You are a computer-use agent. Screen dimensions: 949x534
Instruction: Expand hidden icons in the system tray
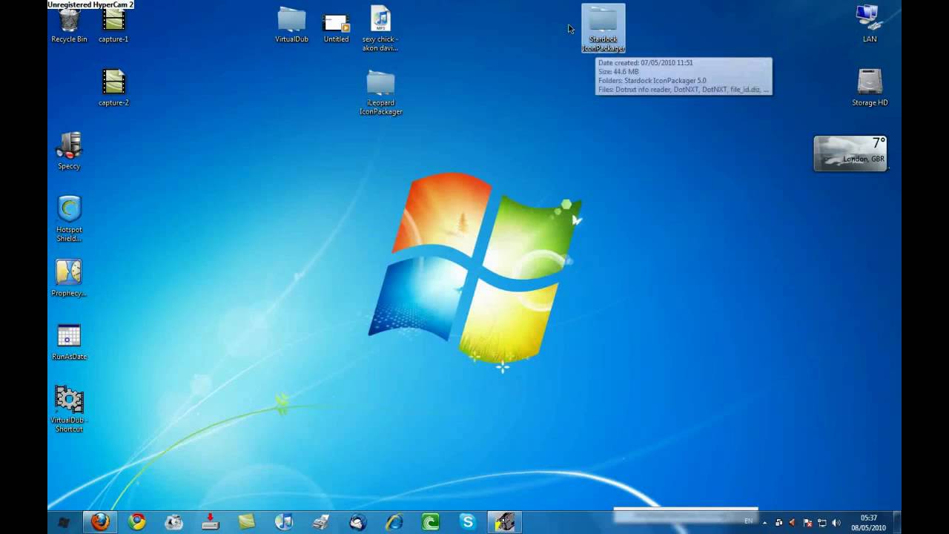pos(764,524)
